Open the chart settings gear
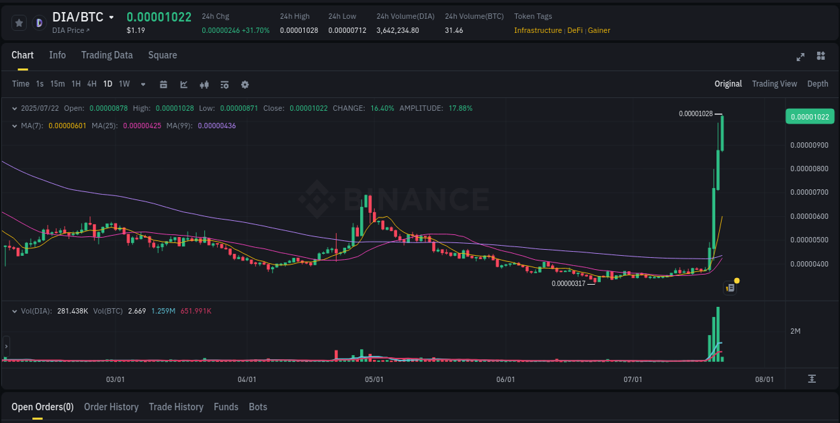840x423 pixels. click(x=245, y=85)
